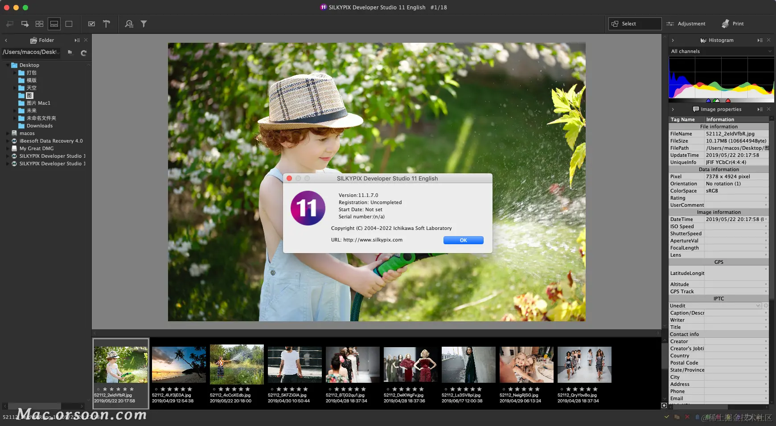This screenshot has width=776, height=426.
Task: Click the red marker under histogram
Action: pos(728,101)
